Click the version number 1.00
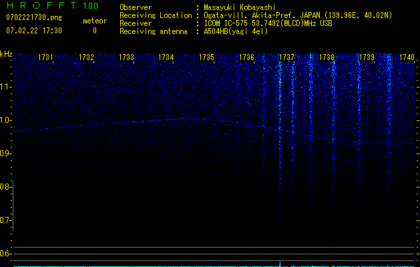 pyautogui.click(x=90, y=6)
